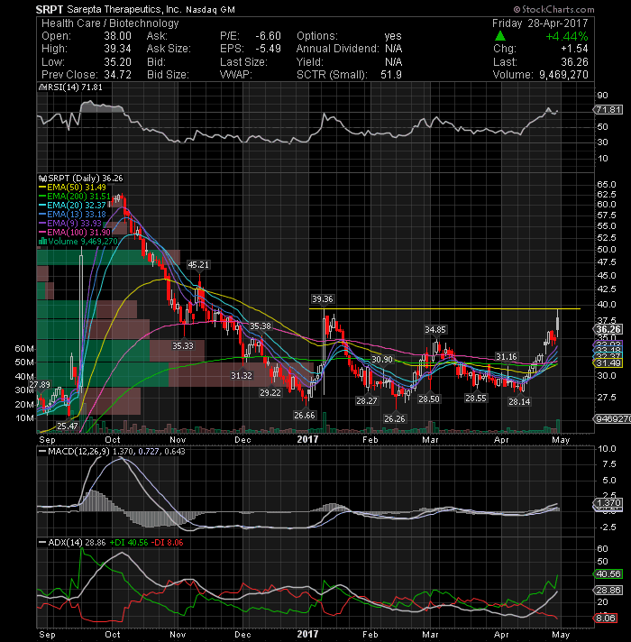
Task: Click the RSI(14) 71.81 indicator label
Action: pyautogui.click(x=70, y=87)
